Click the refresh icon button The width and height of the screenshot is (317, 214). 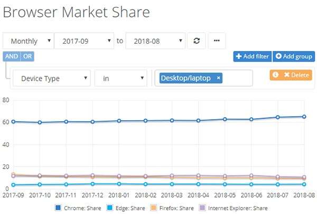tap(196, 41)
